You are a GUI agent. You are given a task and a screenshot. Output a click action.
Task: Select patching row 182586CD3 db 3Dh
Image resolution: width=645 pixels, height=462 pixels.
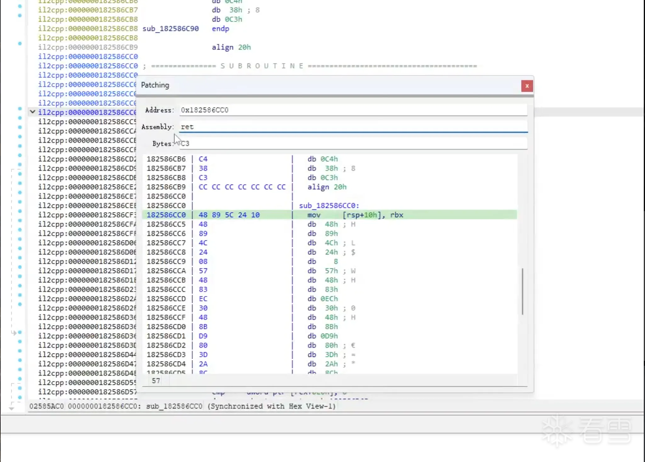(330, 355)
